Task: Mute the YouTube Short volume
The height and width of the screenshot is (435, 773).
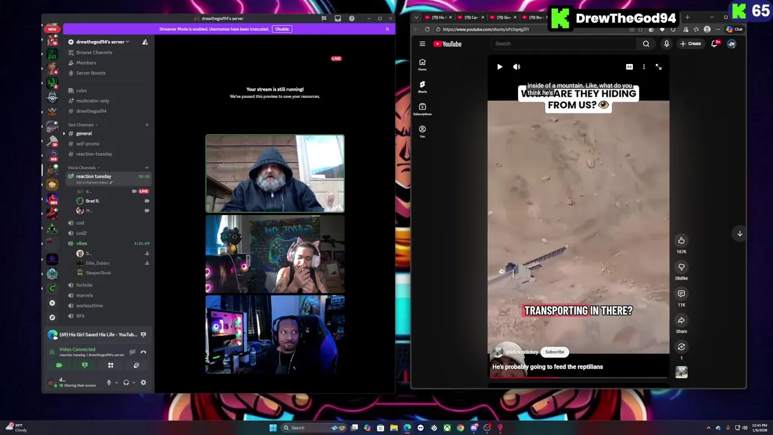Action: 516,67
